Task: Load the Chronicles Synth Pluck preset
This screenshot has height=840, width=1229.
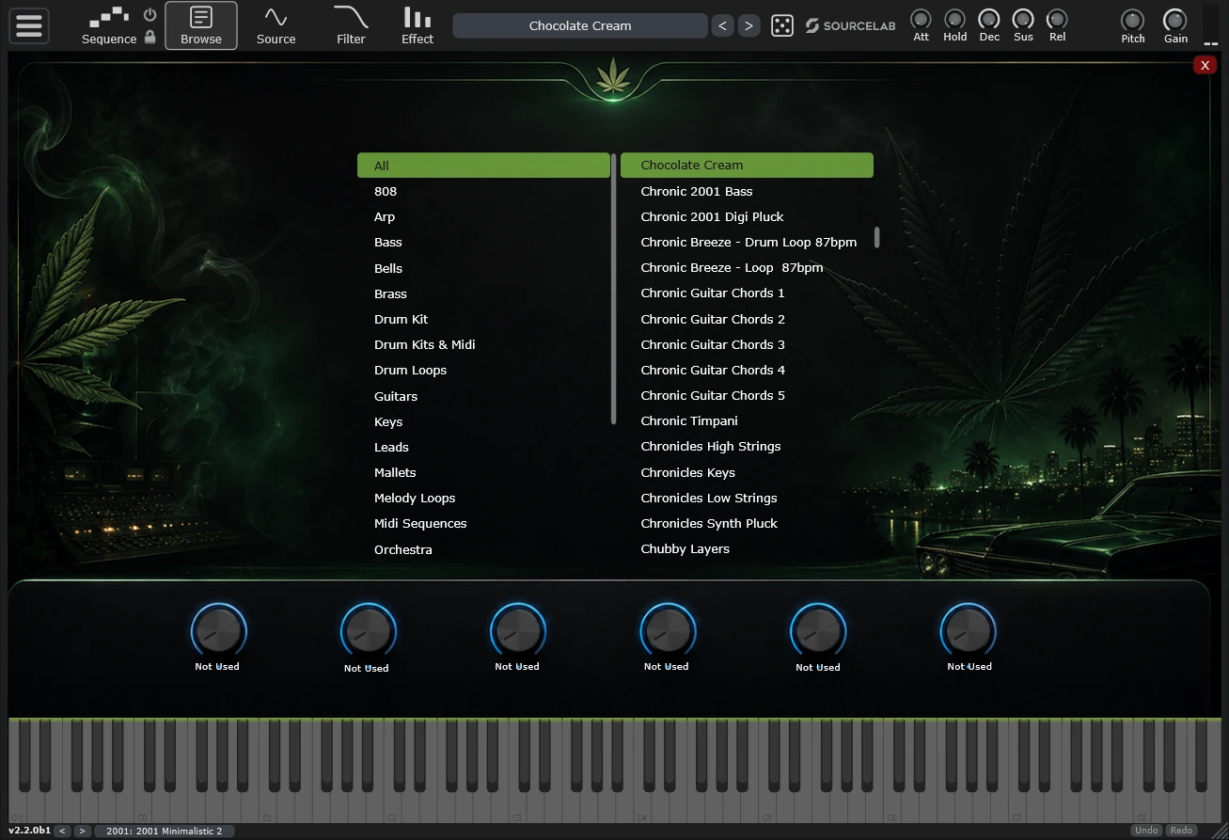Action: click(x=747, y=523)
